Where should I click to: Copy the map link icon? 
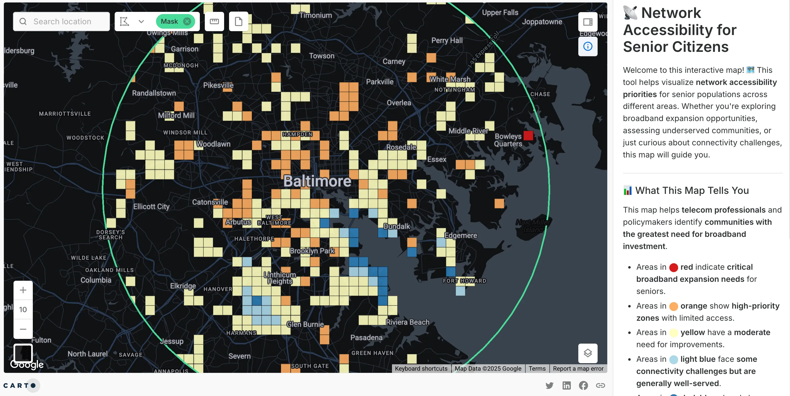[600, 385]
